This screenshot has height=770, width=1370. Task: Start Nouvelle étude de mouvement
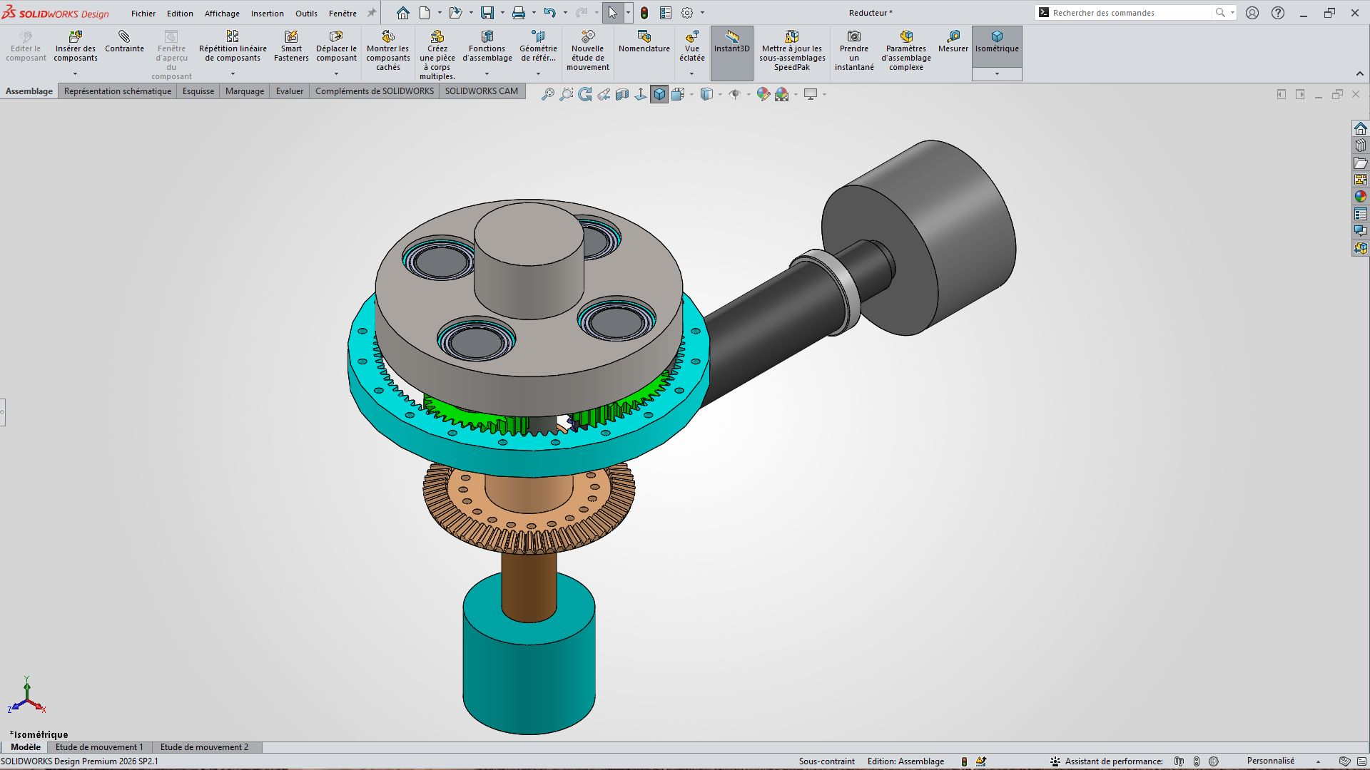[587, 51]
